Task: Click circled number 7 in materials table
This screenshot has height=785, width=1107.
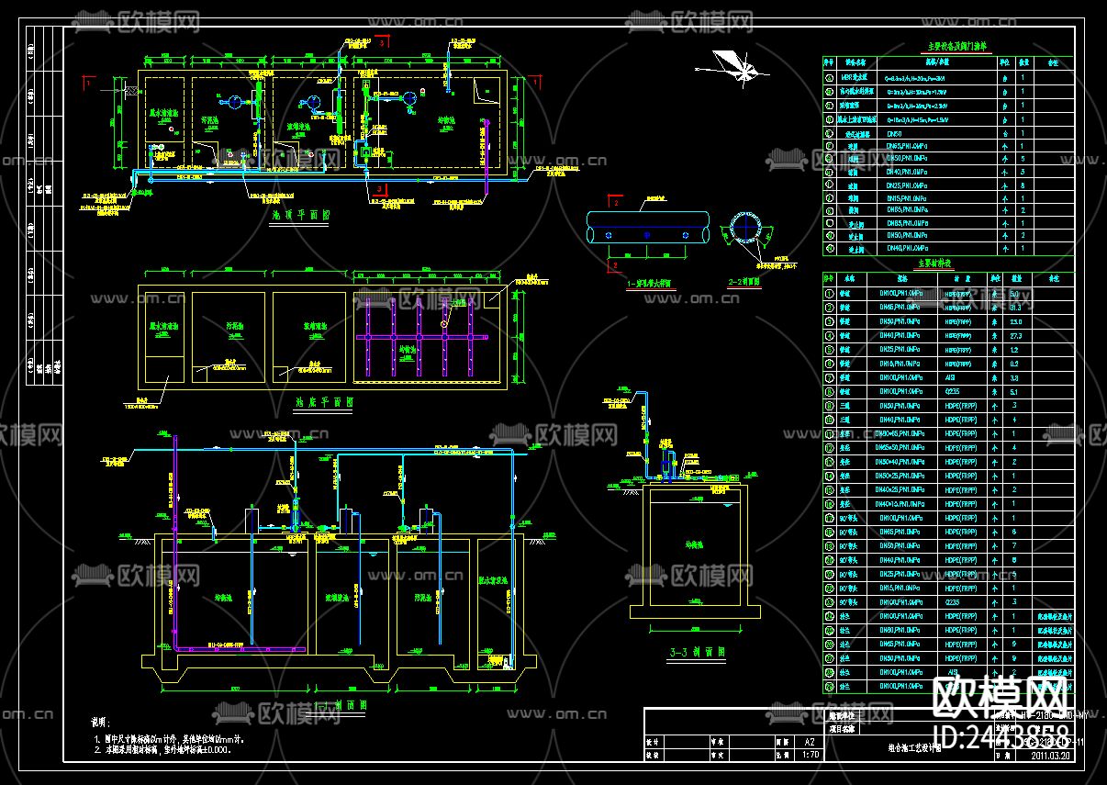Action: 829,378
